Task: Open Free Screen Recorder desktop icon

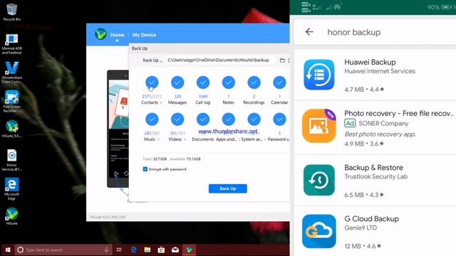Action: pyautogui.click(x=11, y=101)
